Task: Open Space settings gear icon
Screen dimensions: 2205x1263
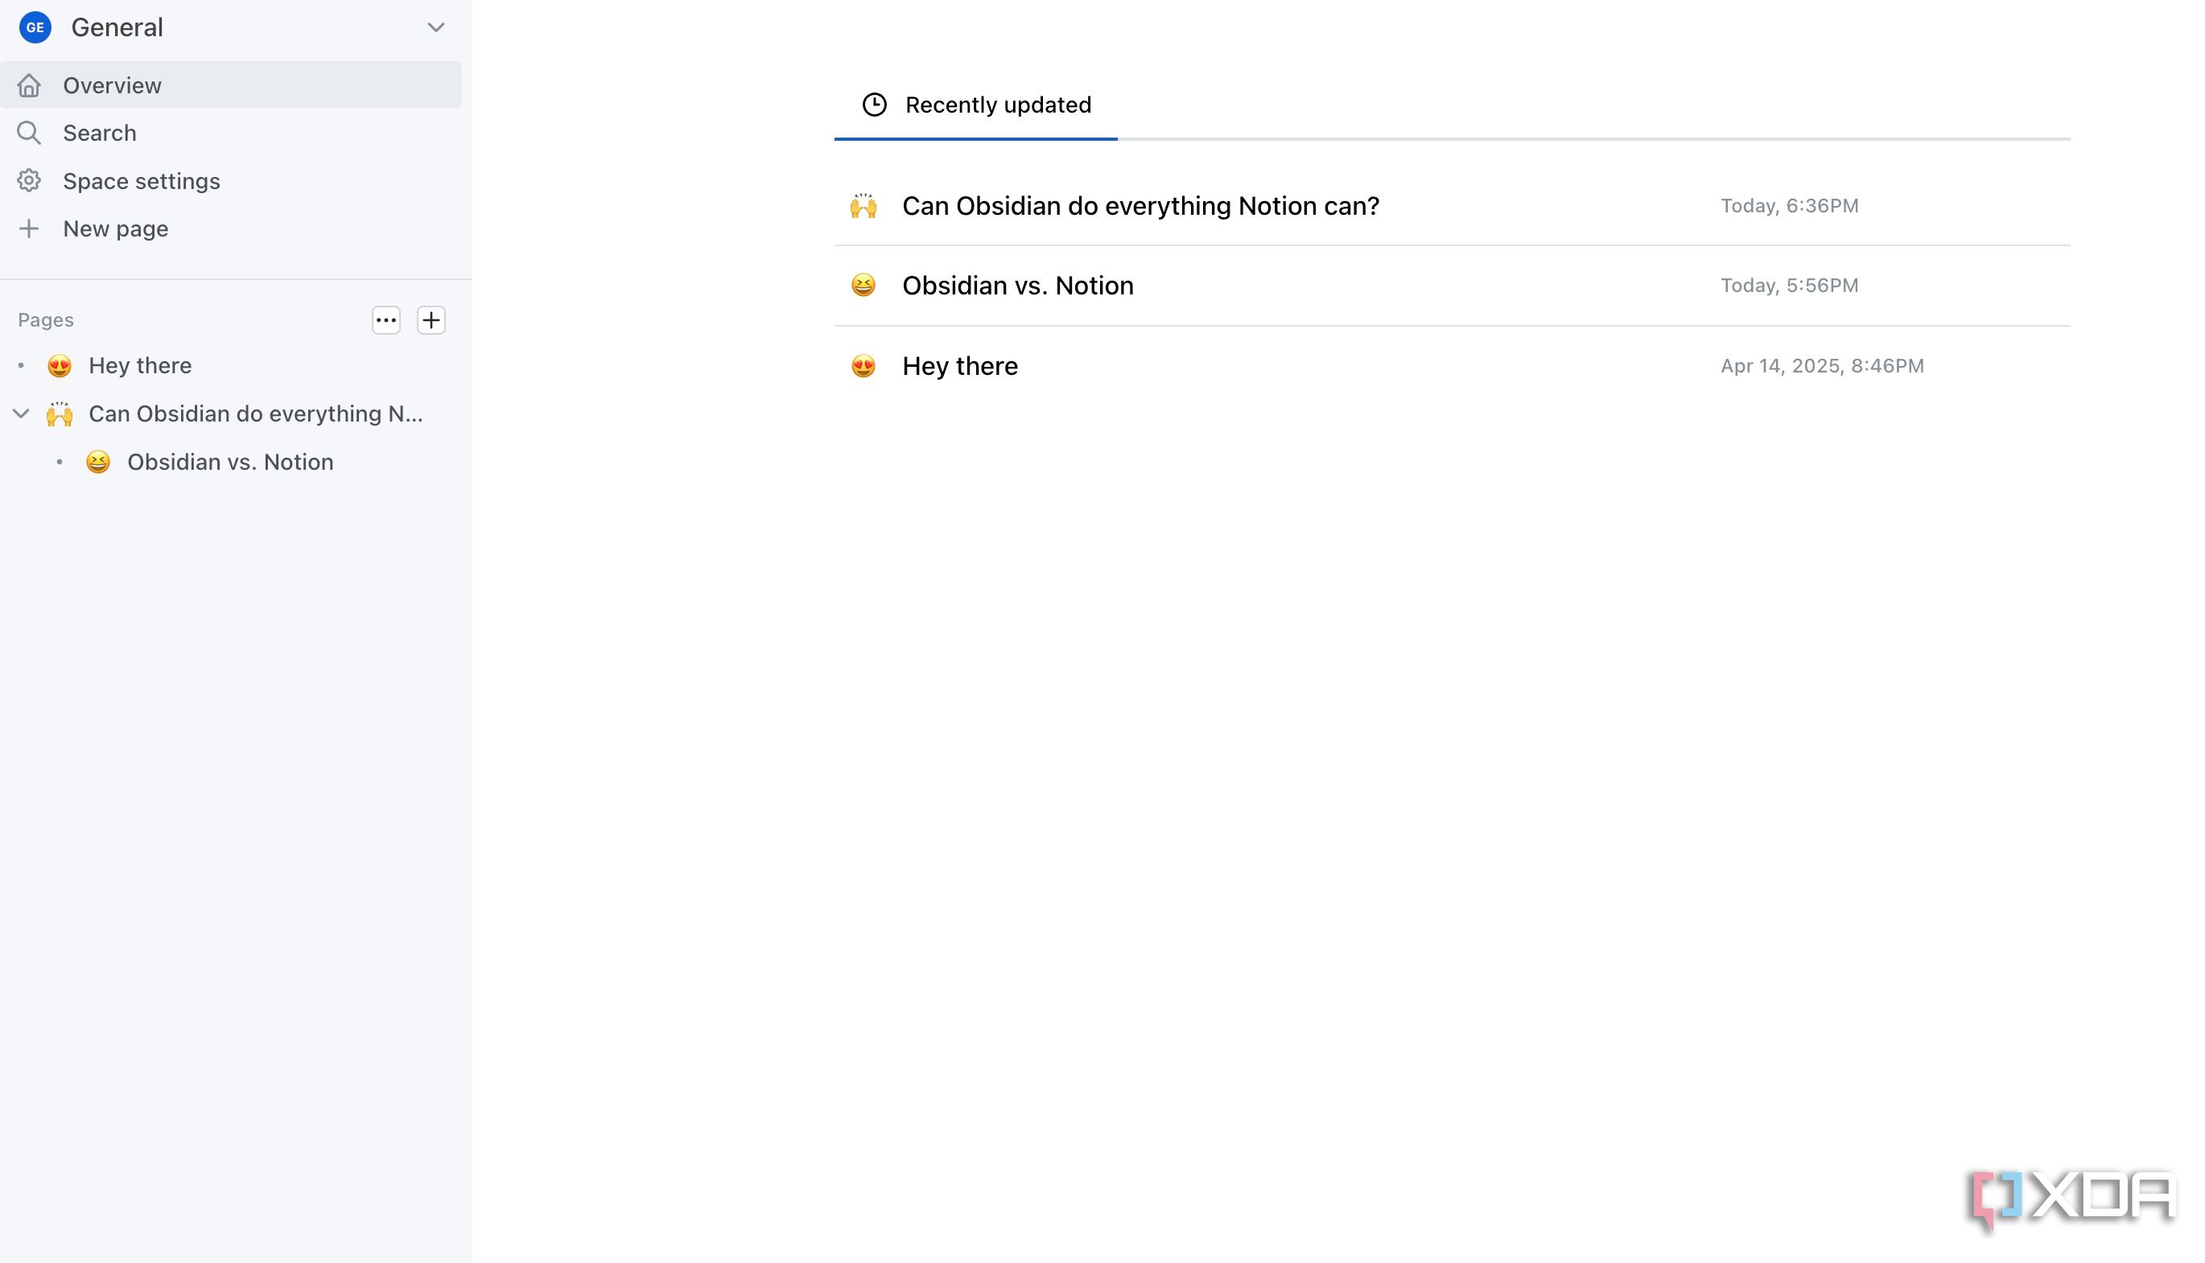Action: (29, 180)
